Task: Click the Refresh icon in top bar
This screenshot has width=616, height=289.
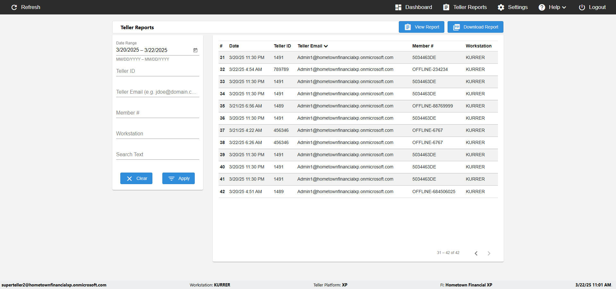Action: (14, 7)
